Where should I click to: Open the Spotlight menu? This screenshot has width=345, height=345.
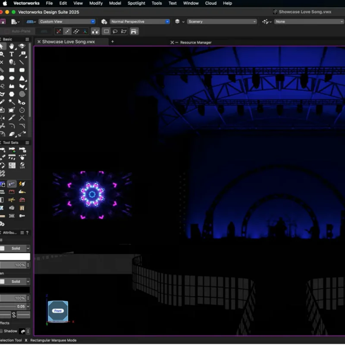click(136, 3)
